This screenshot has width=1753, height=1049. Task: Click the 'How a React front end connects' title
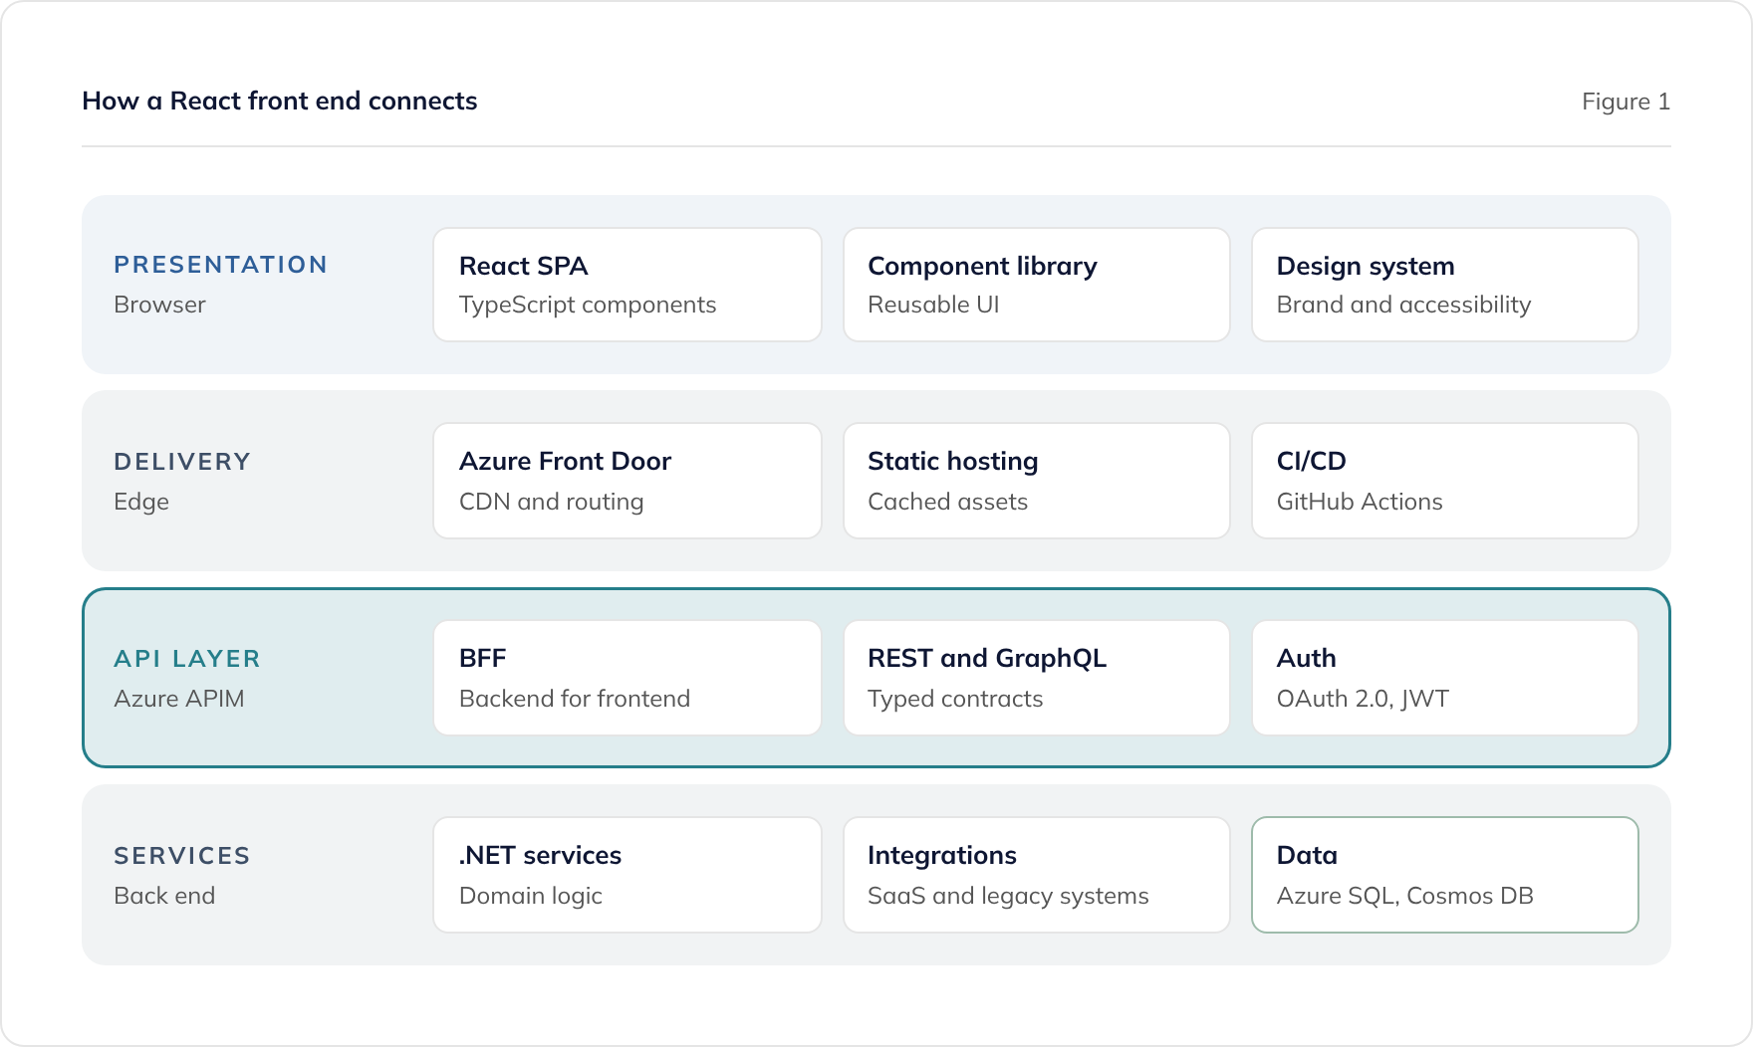click(x=280, y=101)
